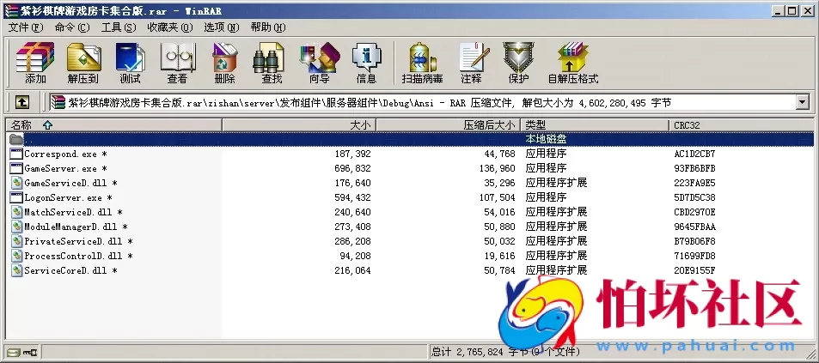The width and height of the screenshot is (819, 363).
Task: Click the parent folder ".." icon
Action: click(x=16, y=139)
